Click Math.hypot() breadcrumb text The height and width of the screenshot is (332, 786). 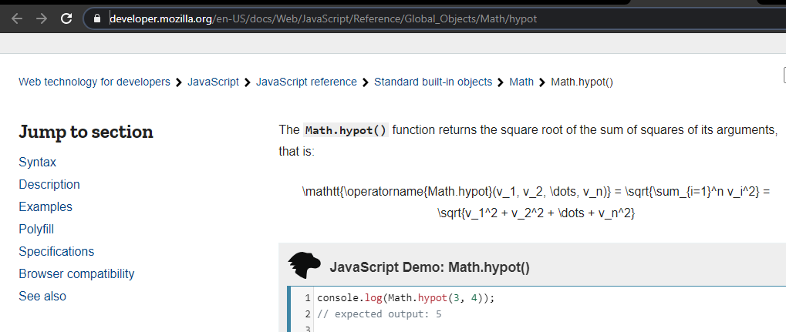pos(582,82)
